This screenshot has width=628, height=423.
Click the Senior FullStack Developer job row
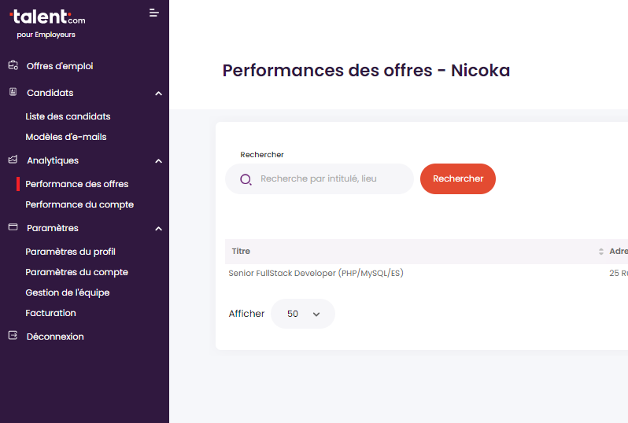(316, 274)
